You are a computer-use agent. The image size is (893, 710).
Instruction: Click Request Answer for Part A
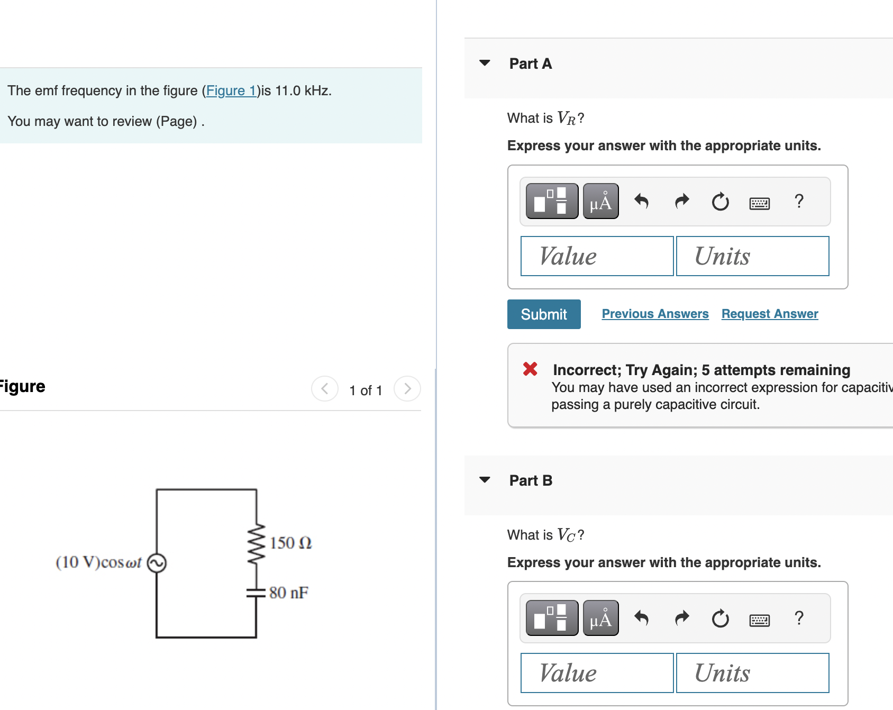[x=769, y=314]
